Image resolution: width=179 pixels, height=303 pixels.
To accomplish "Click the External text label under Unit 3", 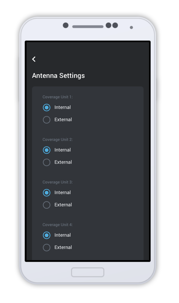I will pos(63,205).
